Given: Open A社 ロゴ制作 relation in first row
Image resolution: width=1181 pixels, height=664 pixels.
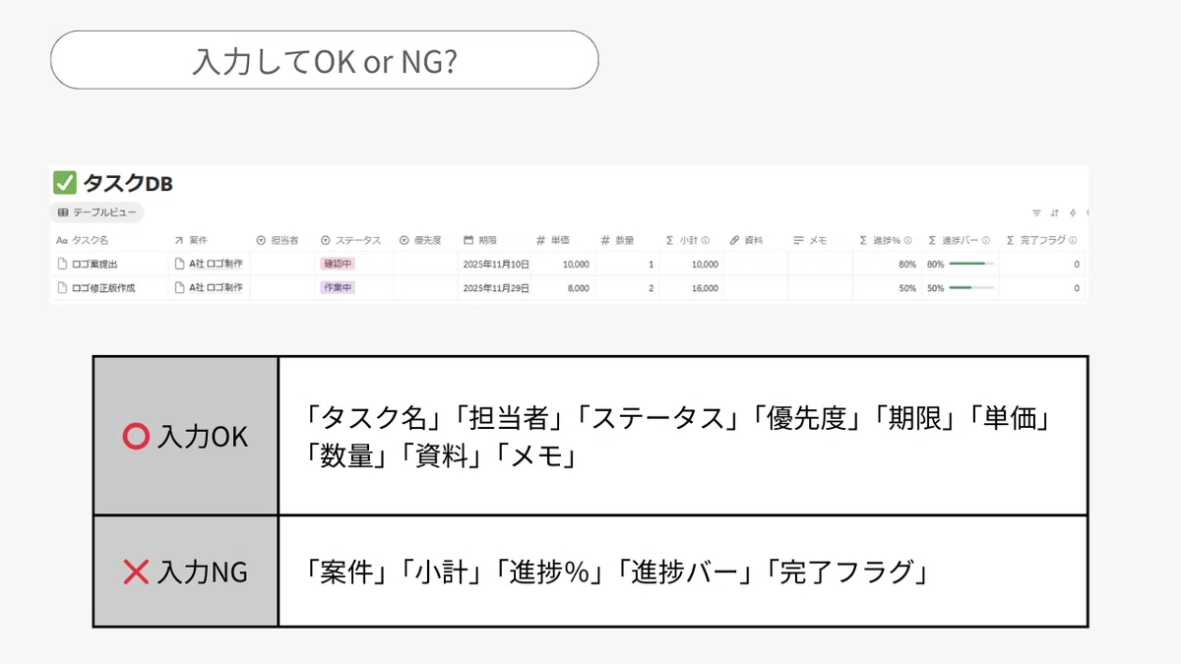Looking at the screenshot, I should click(209, 265).
